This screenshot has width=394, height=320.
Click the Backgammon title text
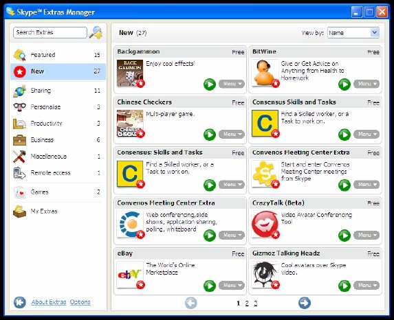[138, 52]
